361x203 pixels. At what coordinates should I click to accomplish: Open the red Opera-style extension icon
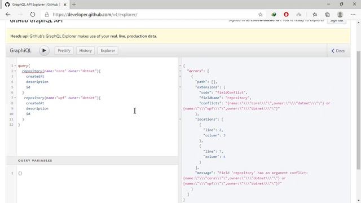286,15
